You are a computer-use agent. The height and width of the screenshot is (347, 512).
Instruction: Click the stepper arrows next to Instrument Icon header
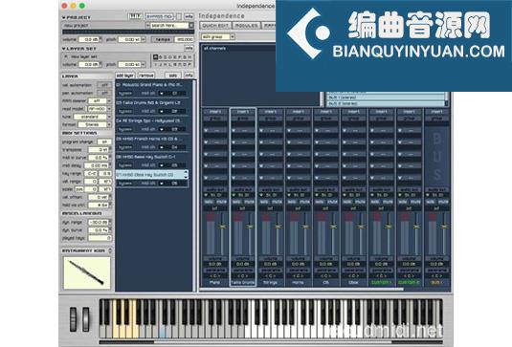click(110, 250)
